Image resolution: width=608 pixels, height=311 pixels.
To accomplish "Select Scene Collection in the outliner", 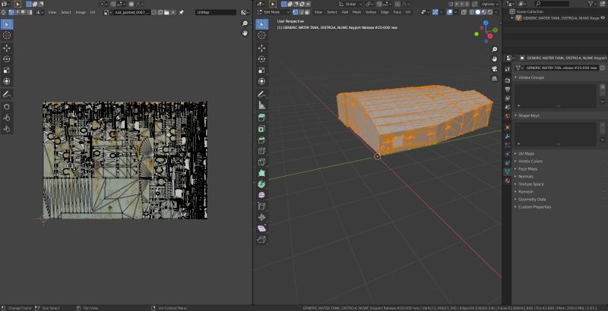I will (530, 11).
